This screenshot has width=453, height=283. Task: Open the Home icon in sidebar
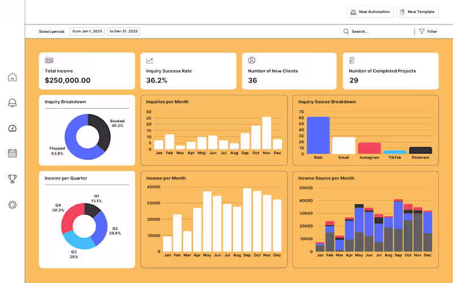tap(12, 77)
